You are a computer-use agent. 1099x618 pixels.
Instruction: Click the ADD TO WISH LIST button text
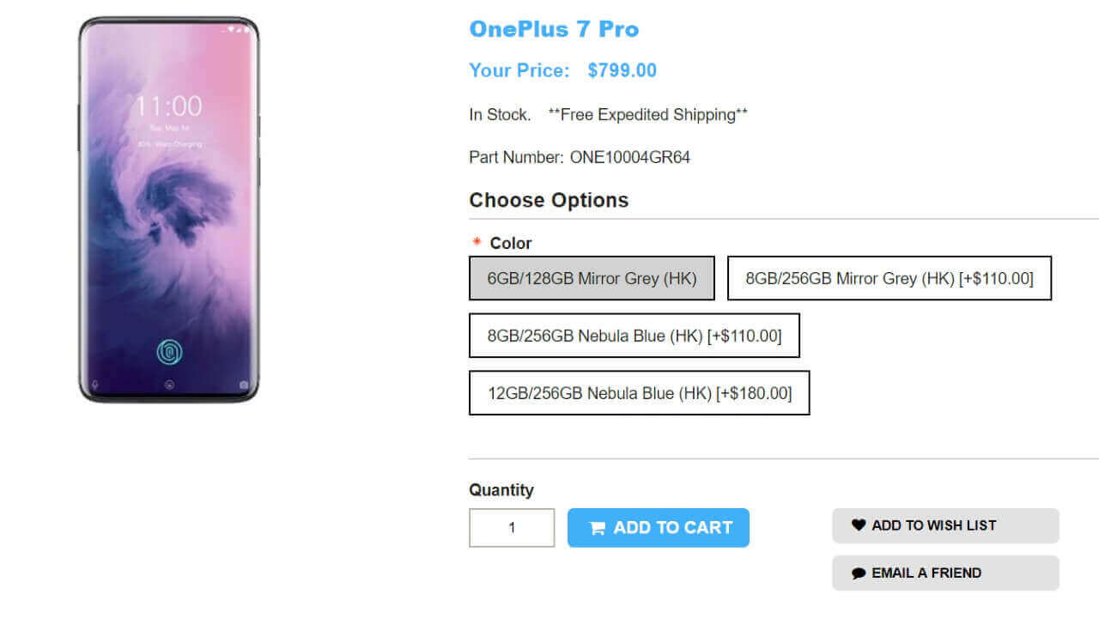(933, 525)
